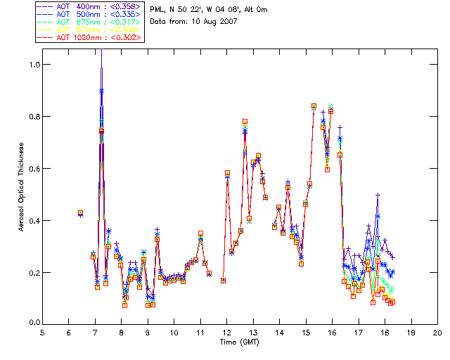Click the purple plus marker peak near 17.75 GMT
This screenshot has width=450, height=360.
pyautogui.click(x=378, y=195)
